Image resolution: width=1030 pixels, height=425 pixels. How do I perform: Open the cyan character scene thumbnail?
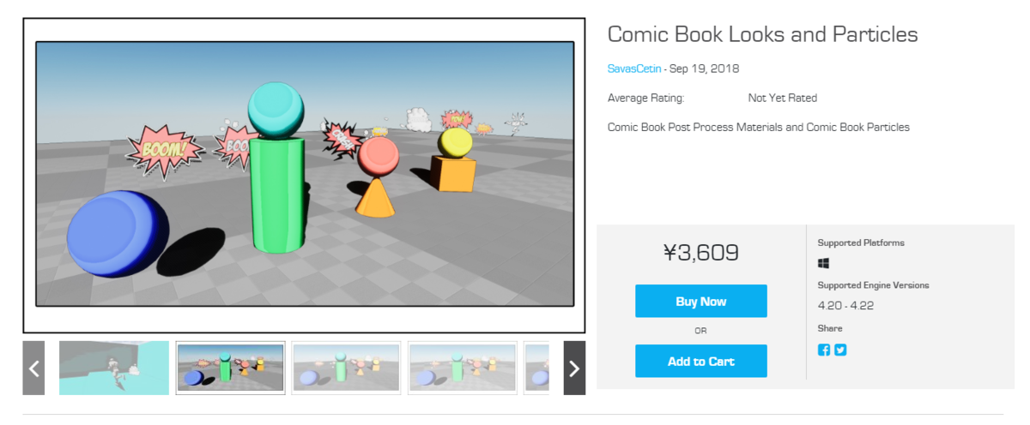pos(114,368)
